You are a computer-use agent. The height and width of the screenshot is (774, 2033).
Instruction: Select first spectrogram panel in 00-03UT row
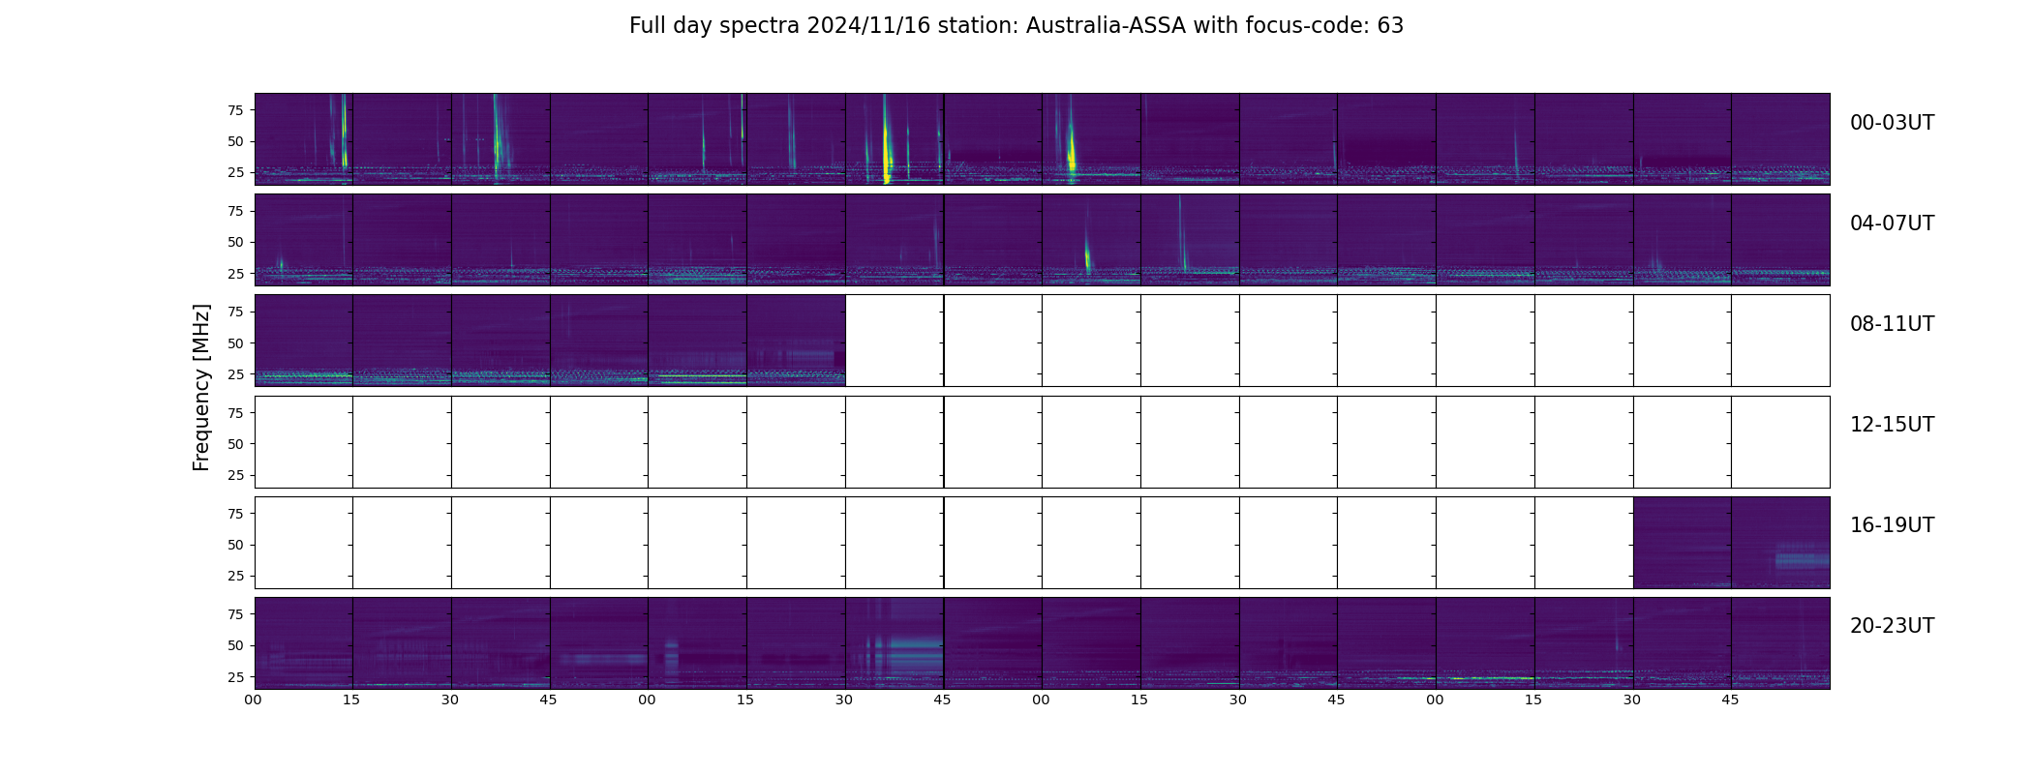coord(304,139)
